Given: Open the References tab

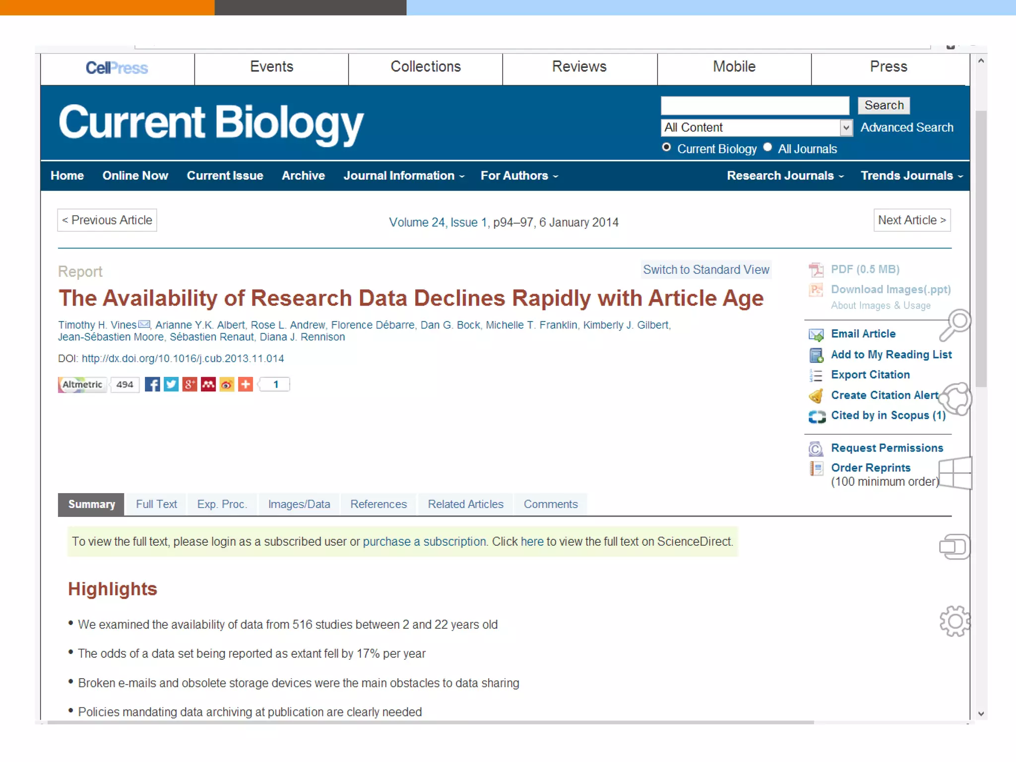Looking at the screenshot, I should click(x=378, y=504).
